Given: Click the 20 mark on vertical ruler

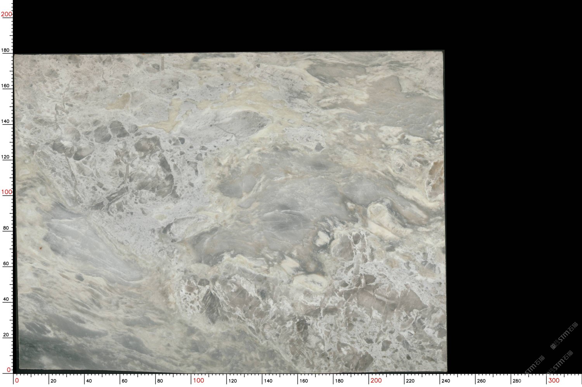Looking at the screenshot, I should coord(6,335).
